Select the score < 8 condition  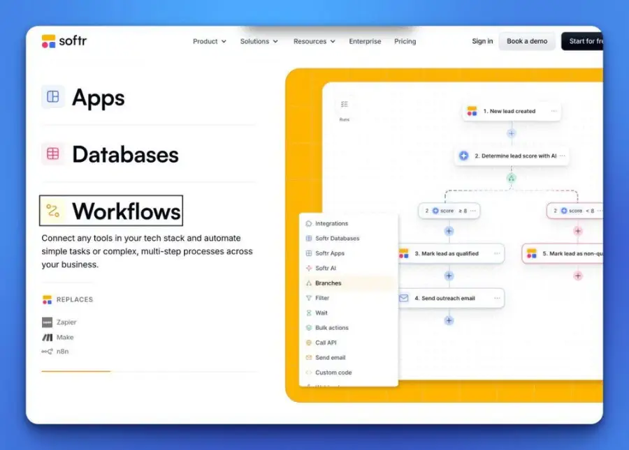coord(575,211)
